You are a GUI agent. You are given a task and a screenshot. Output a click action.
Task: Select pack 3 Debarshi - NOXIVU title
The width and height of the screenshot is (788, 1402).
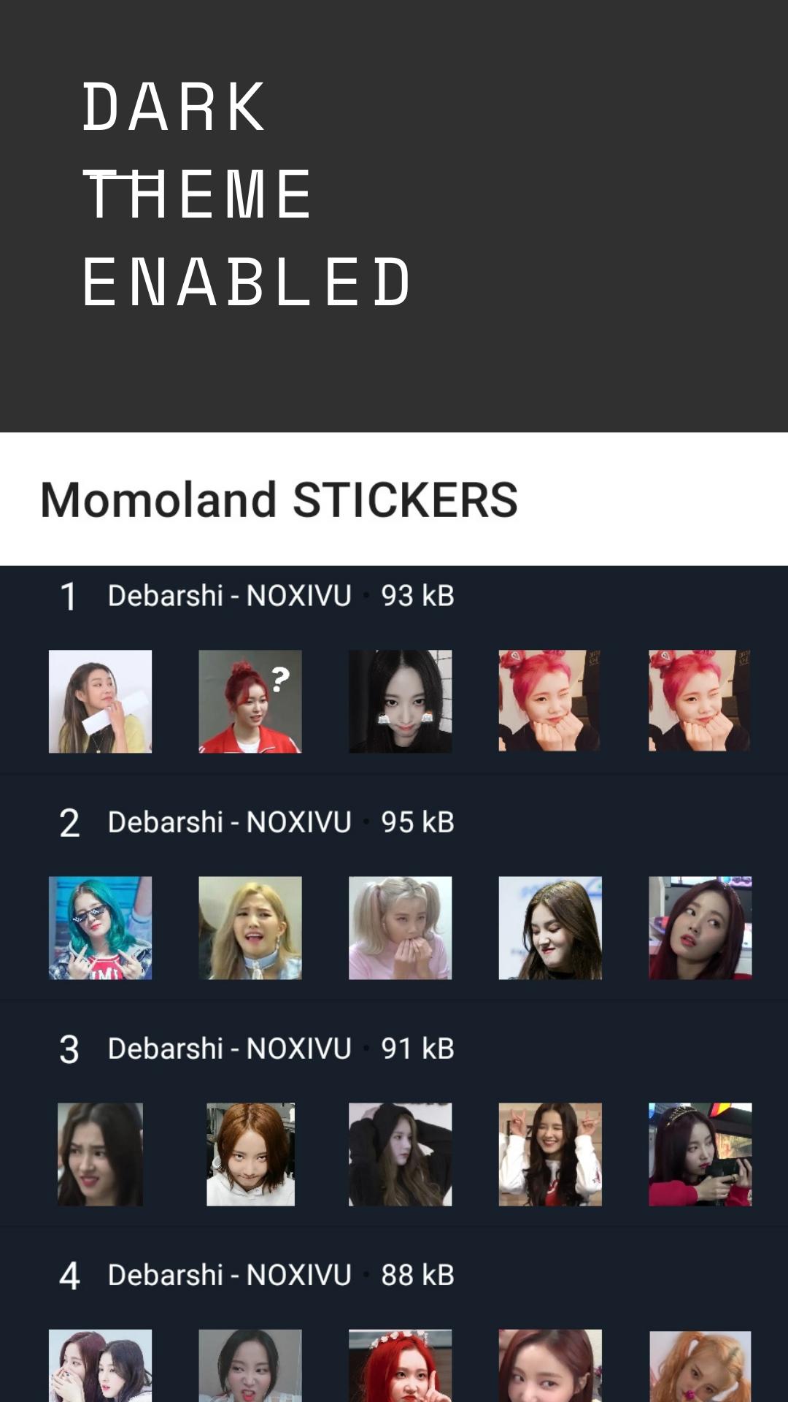coord(230,1049)
